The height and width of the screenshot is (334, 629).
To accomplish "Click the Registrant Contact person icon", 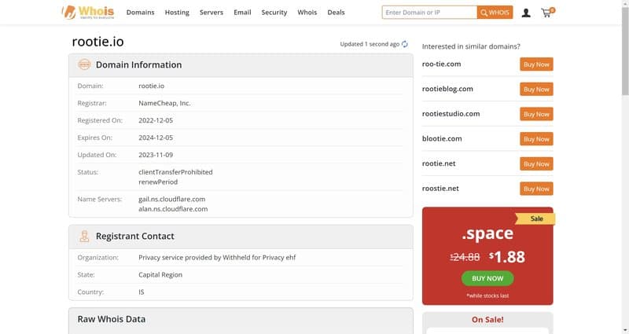I will [x=83, y=236].
